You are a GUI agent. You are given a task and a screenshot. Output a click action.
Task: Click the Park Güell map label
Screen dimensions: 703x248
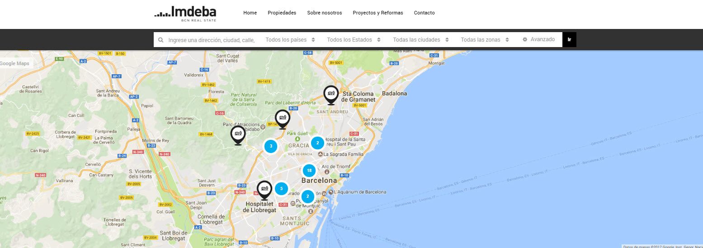point(297,134)
